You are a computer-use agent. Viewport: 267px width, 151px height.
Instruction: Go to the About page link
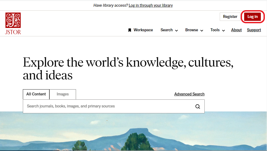(236, 30)
